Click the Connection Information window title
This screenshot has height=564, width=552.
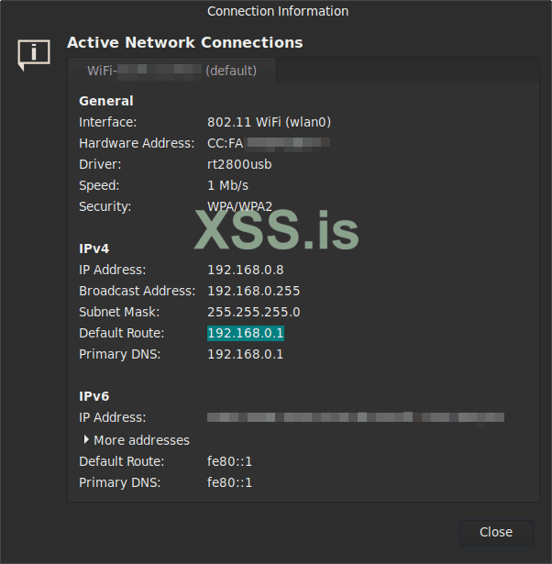pyautogui.click(x=278, y=11)
